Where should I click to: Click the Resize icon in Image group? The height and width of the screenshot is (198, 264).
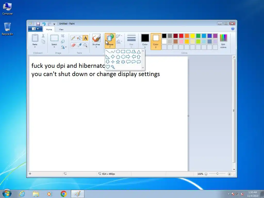pos(63,42)
